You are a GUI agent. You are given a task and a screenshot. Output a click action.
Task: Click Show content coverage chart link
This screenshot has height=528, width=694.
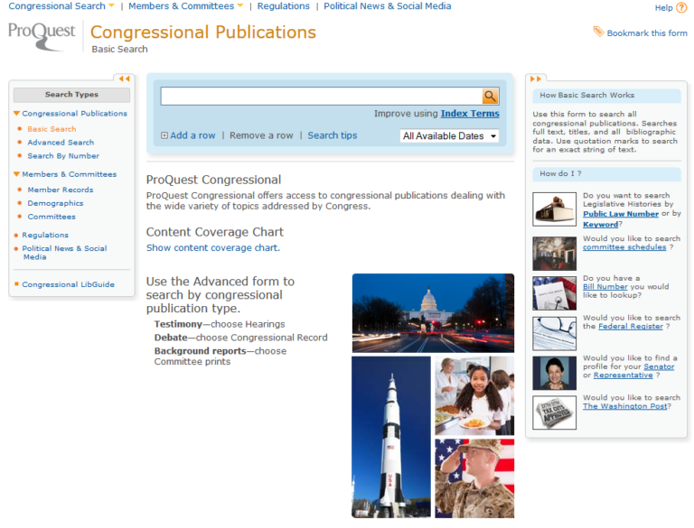click(x=213, y=247)
